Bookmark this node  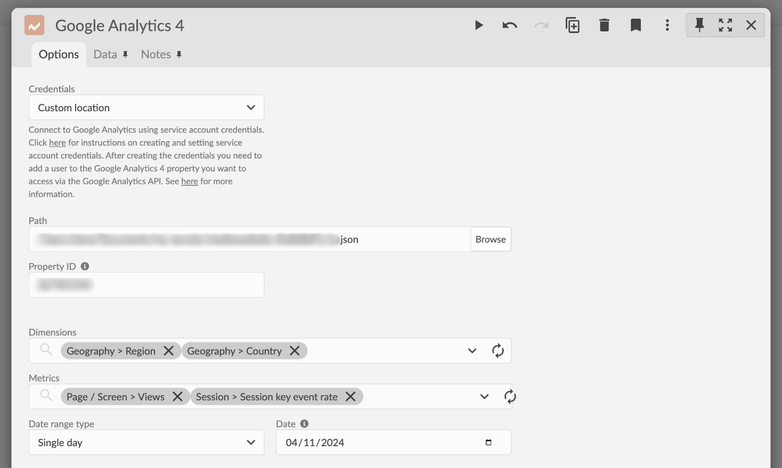636,25
